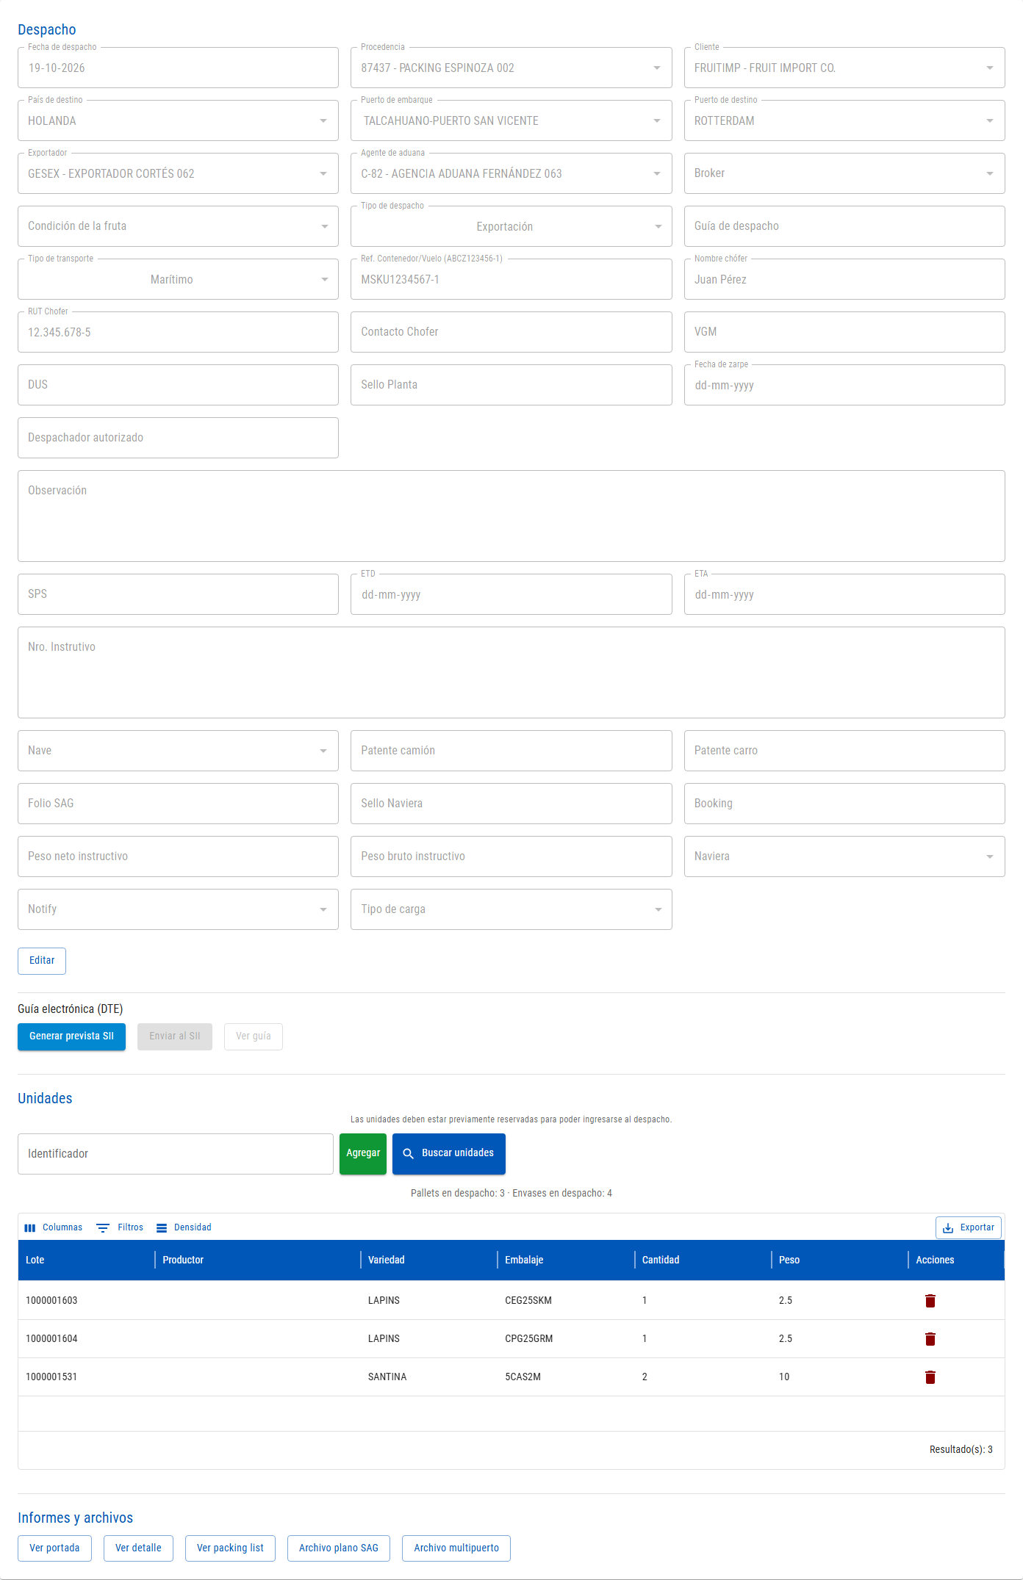The image size is (1023, 1580).
Task: Open the Notify dropdown
Action: point(178,909)
